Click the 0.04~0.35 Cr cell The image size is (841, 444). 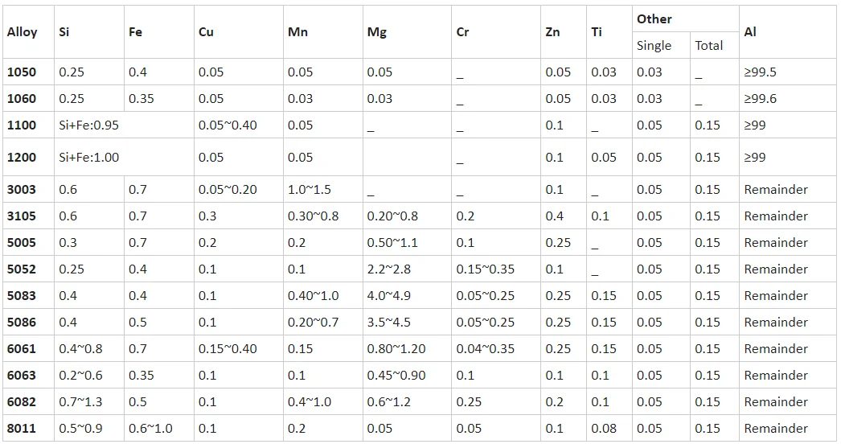click(x=485, y=349)
